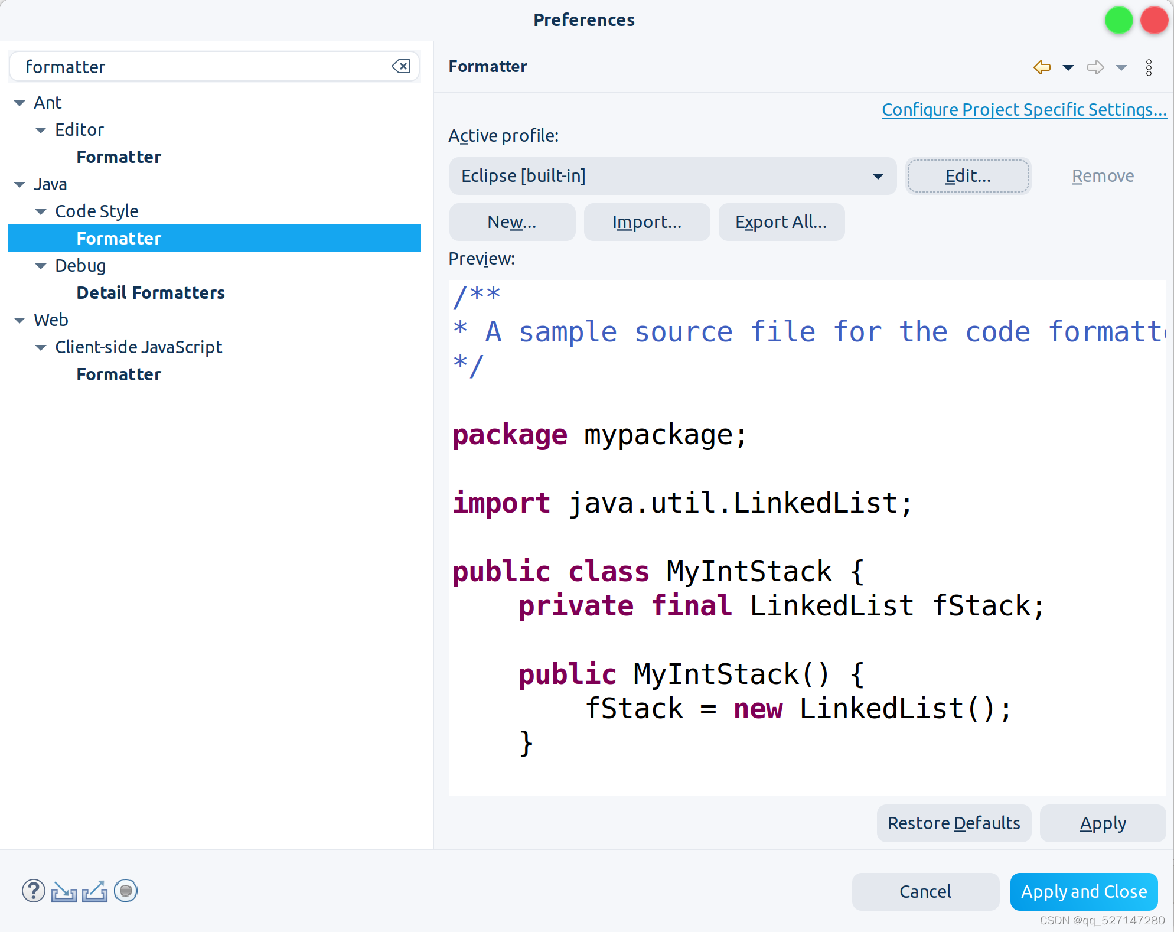The height and width of the screenshot is (932, 1174).
Task: Open the forward history dropdown arrow
Action: click(1121, 67)
